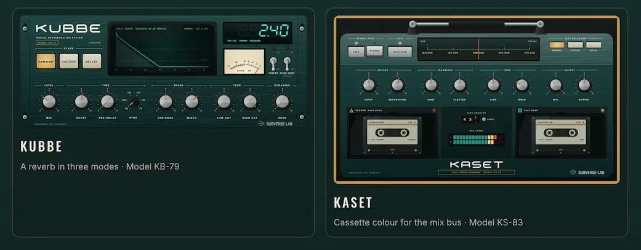Click 2nd Dub on the dub scale

[x=478, y=53]
